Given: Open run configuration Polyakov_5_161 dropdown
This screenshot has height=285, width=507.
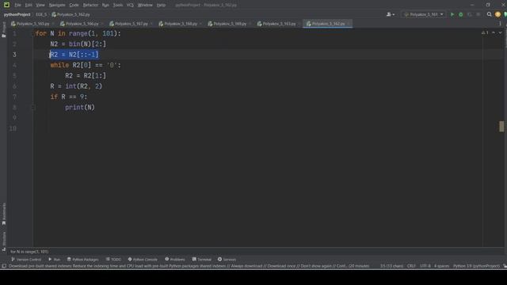Looking at the screenshot, I should pos(424,14).
